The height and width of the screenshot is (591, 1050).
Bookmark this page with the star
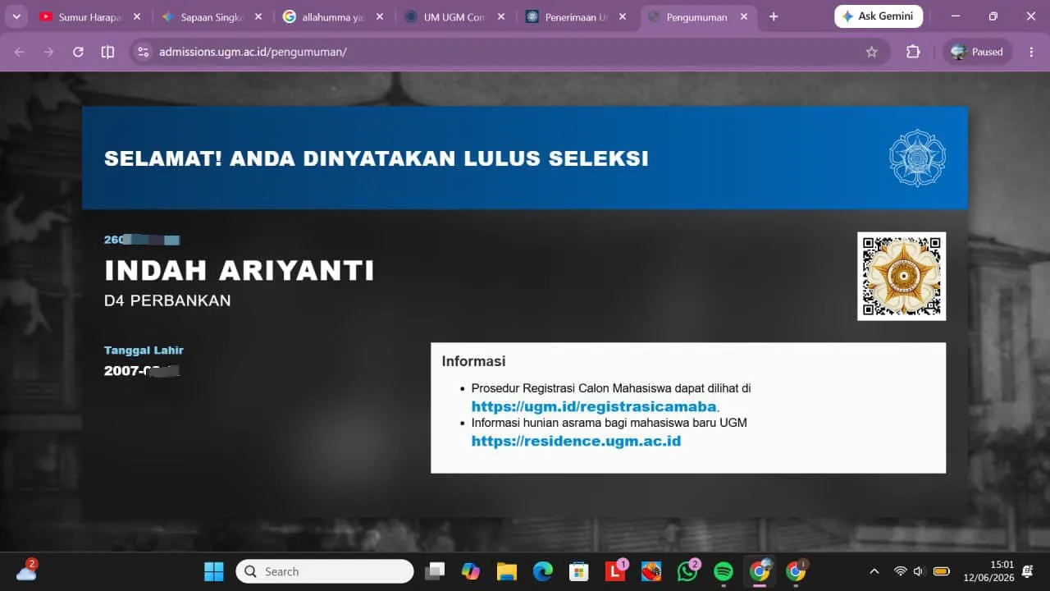(x=871, y=52)
